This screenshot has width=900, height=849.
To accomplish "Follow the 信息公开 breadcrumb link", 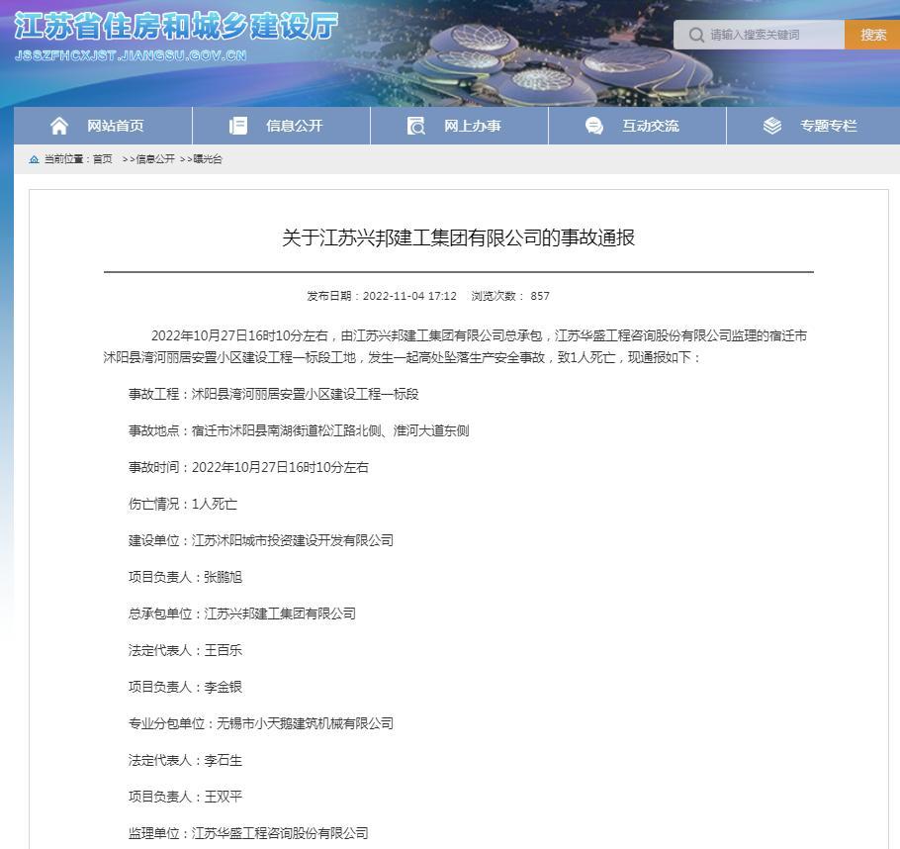I will point(155,159).
